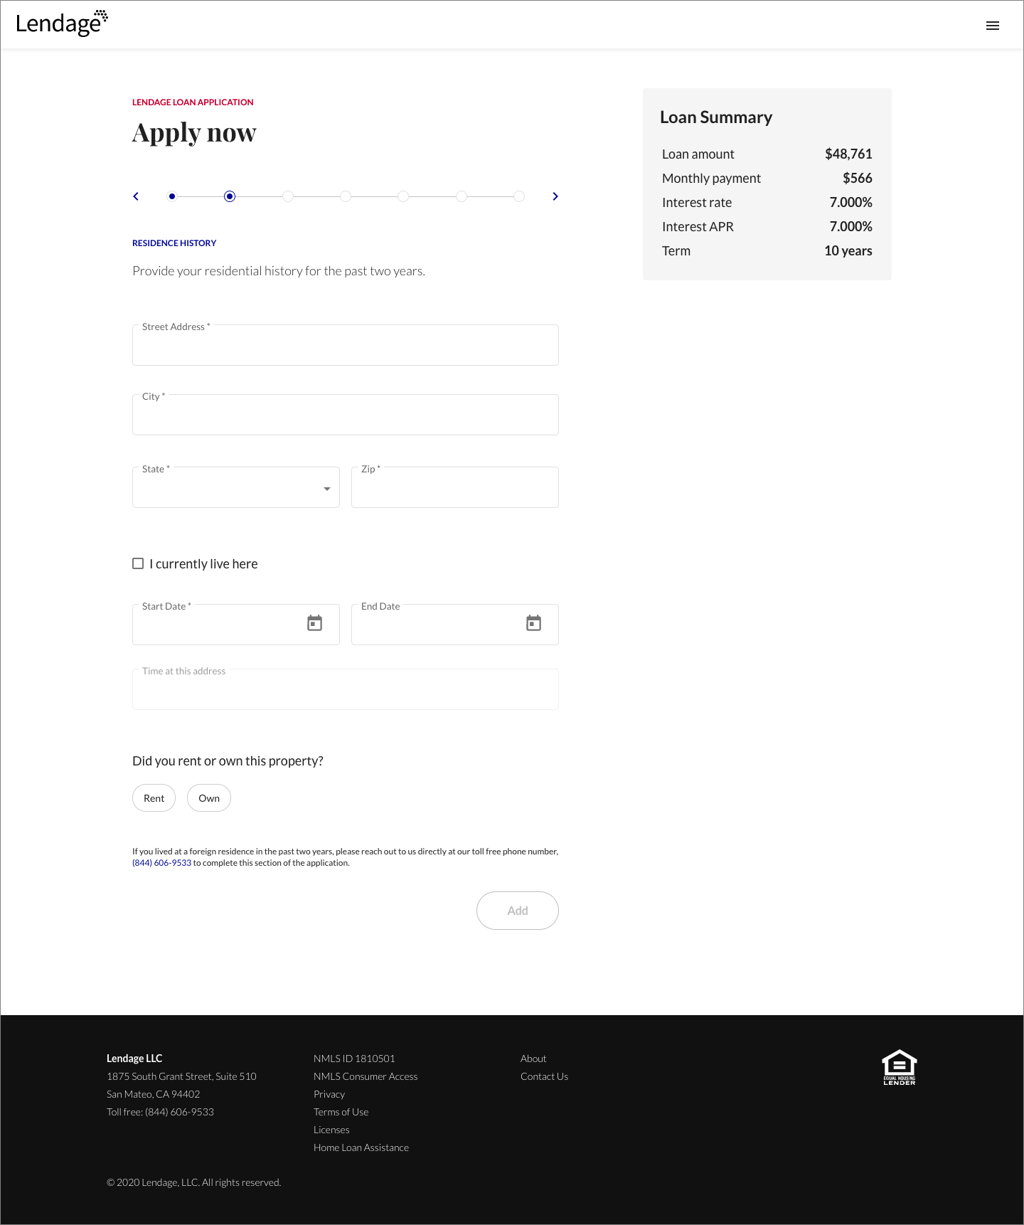Call the (844) 606-9533 phone link
The width and height of the screenshot is (1024, 1225).
[161, 863]
